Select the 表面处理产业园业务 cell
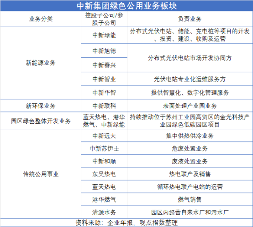Screen dimensions: 253x227 (190, 106)
